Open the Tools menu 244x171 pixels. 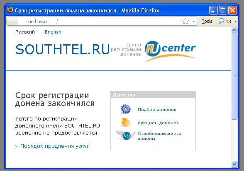click(207, 21)
